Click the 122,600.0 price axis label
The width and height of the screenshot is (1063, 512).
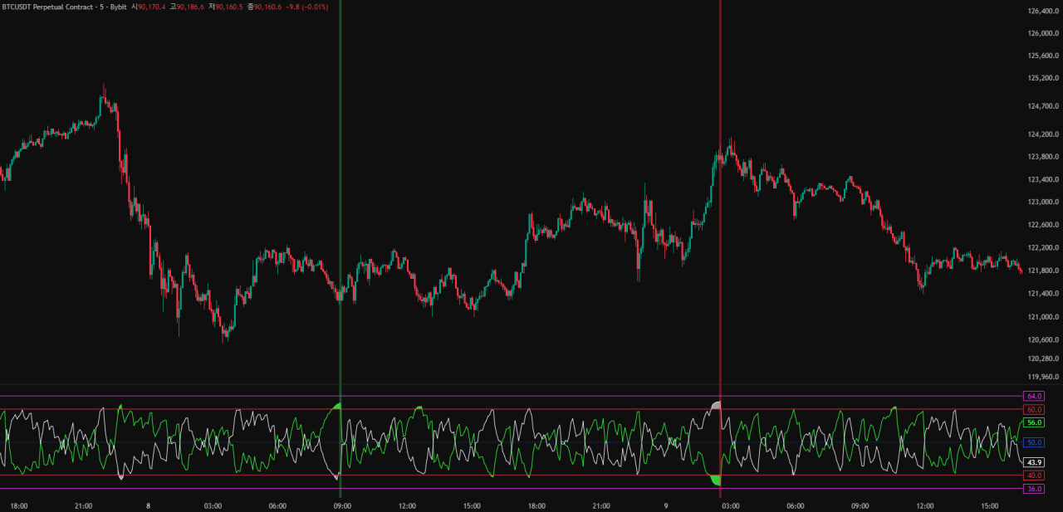tap(1041, 224)
